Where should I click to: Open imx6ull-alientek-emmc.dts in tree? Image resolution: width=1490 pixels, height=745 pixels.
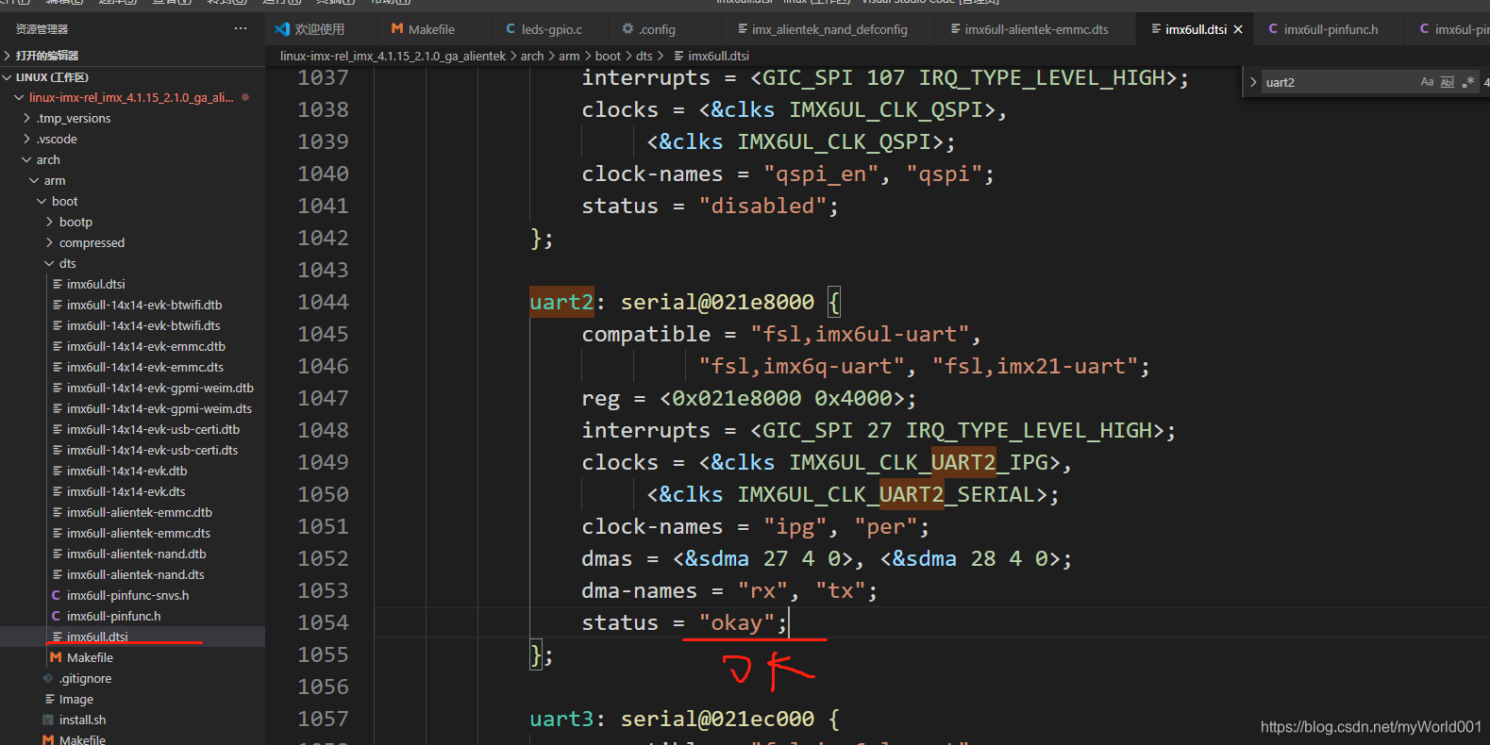point(139,533)
